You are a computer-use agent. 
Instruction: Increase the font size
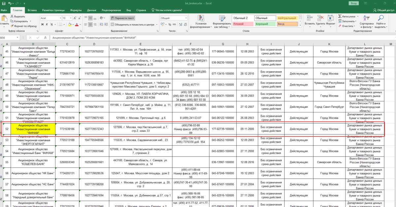(75, 18)
